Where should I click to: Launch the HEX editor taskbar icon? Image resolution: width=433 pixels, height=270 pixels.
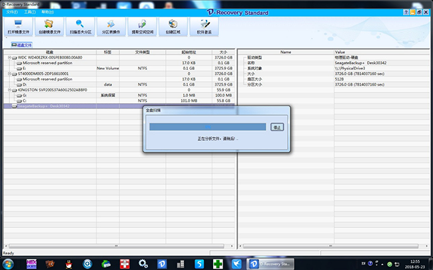(31, 264)
